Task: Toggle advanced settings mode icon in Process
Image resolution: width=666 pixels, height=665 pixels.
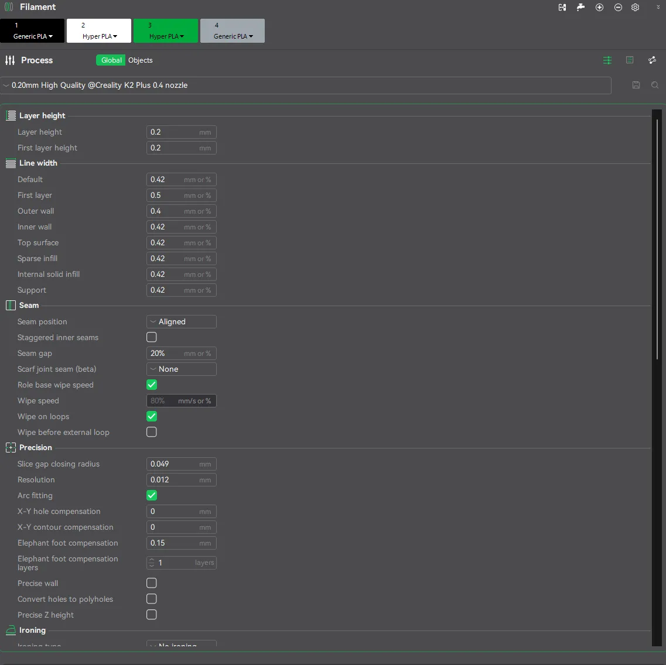Action: [607, 60]
